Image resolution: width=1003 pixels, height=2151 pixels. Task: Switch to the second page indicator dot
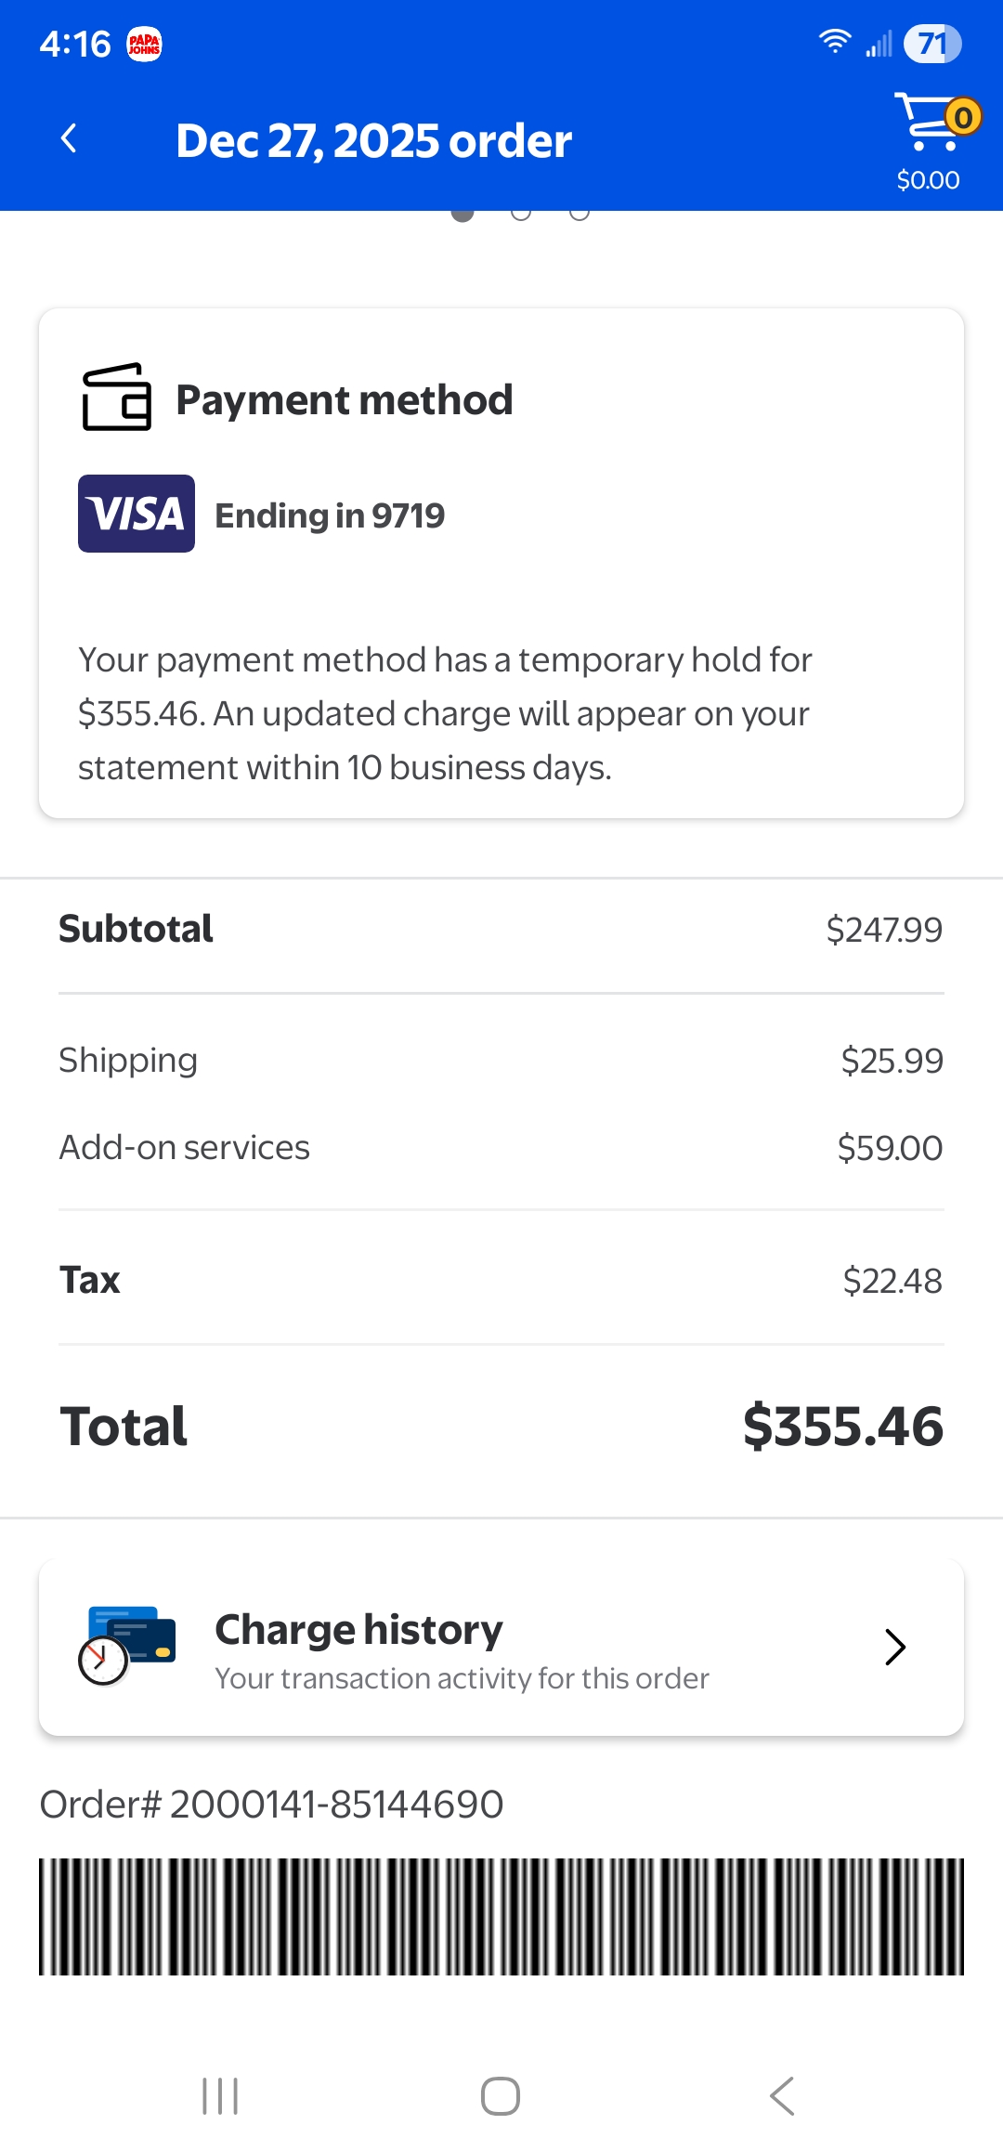[521, 215]
